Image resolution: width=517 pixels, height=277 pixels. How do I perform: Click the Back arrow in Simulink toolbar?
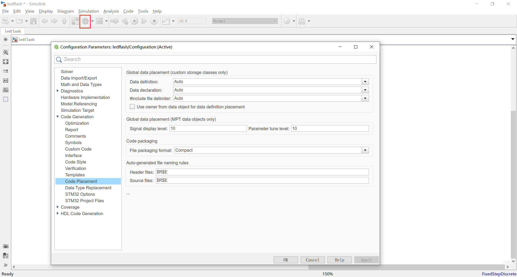pos(44,21)
